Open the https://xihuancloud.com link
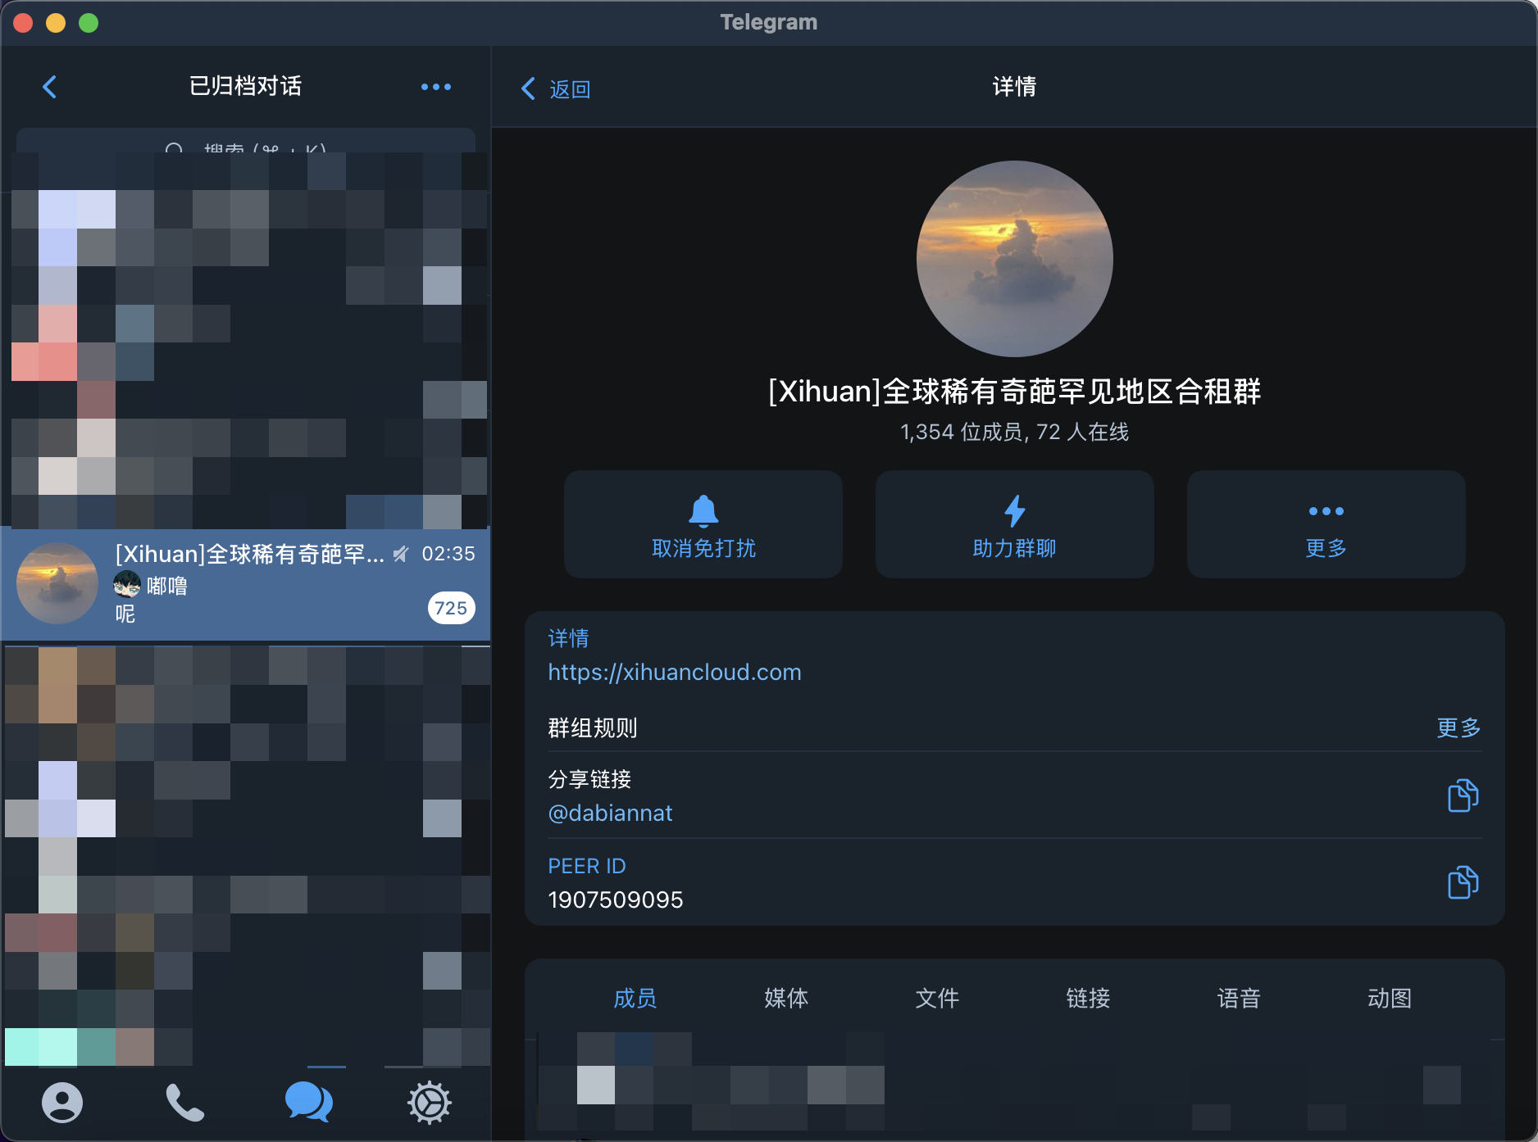Image resolution: width=1538 pixels, height=1142 pixels. pyautogui.click(x=675, y=672)
